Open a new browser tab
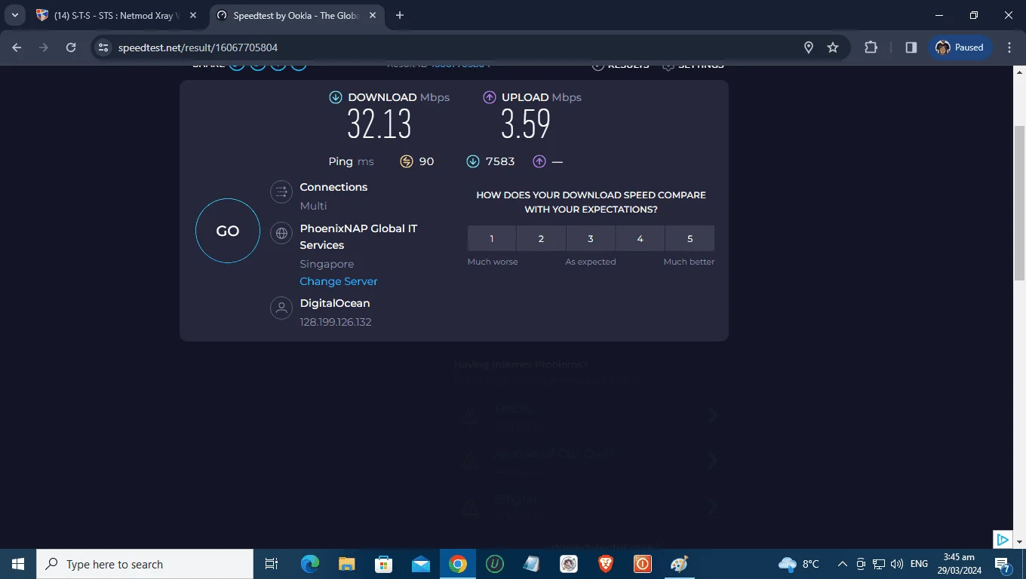This screenshot has width=1026, height=579. click(399, 15)
